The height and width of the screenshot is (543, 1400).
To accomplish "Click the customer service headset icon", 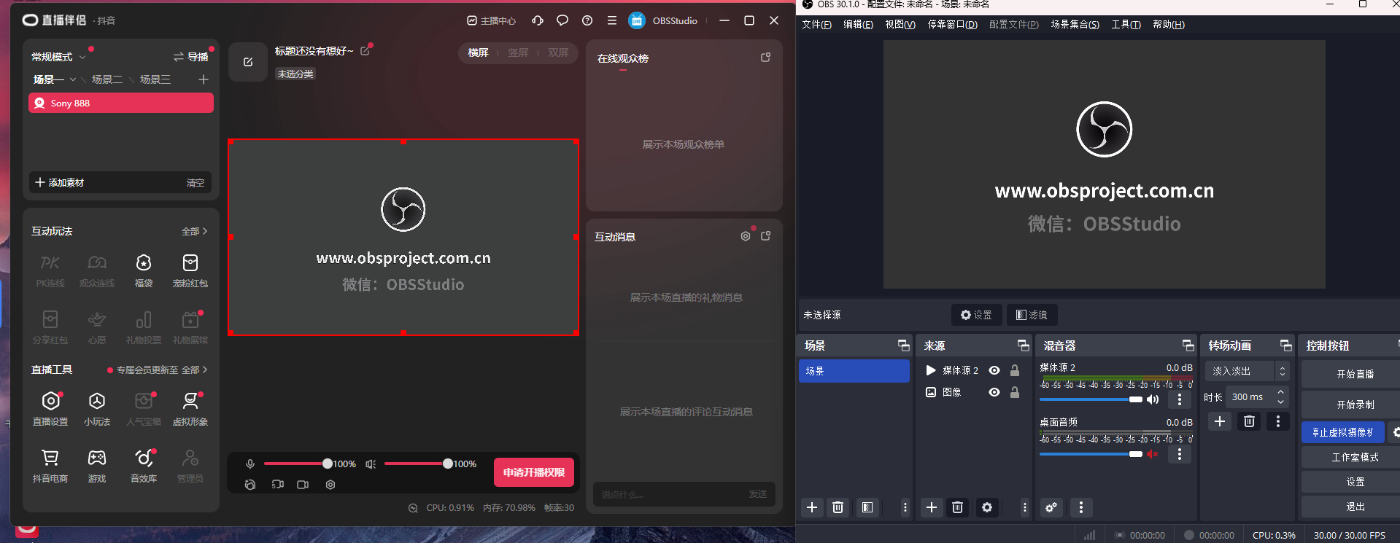I will (538, 20).
